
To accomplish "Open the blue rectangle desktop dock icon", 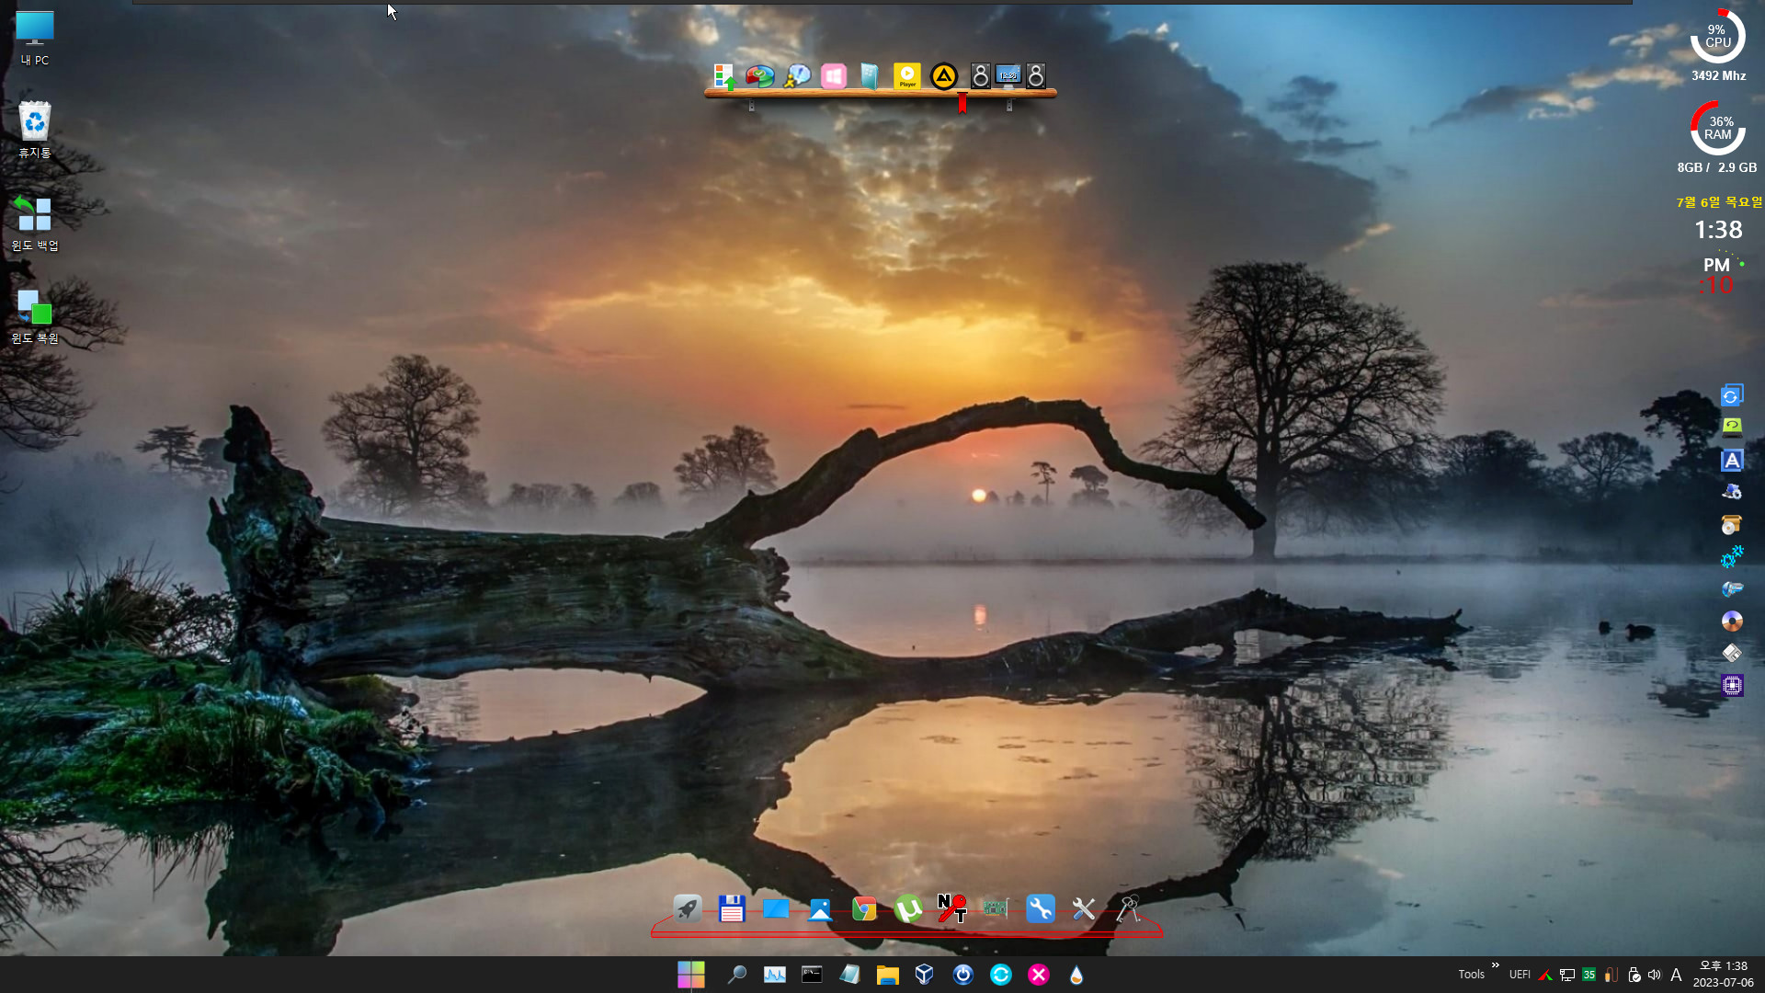I will tap(776, 908).
